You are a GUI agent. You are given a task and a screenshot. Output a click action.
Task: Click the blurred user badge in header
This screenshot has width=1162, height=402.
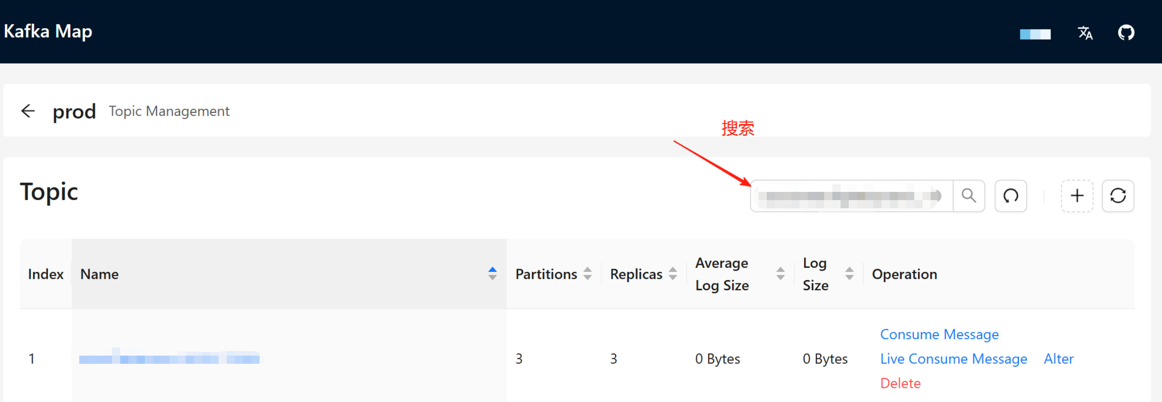click(x=1035, y=34)
